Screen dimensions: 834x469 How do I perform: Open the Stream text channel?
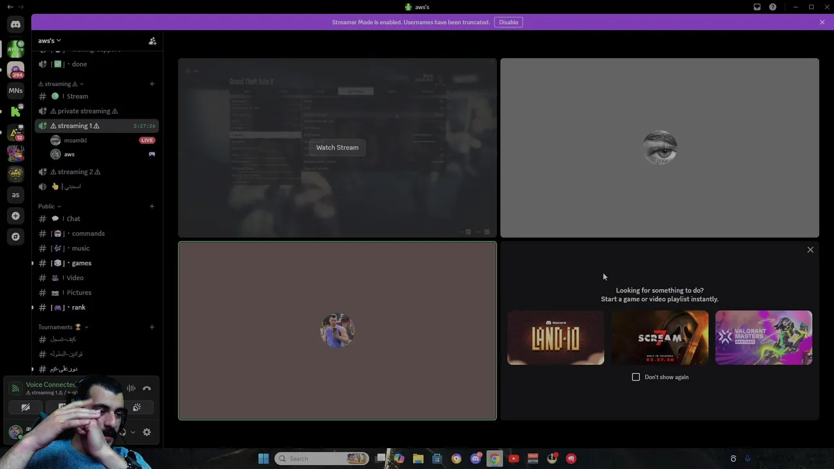tap(96, 96)
